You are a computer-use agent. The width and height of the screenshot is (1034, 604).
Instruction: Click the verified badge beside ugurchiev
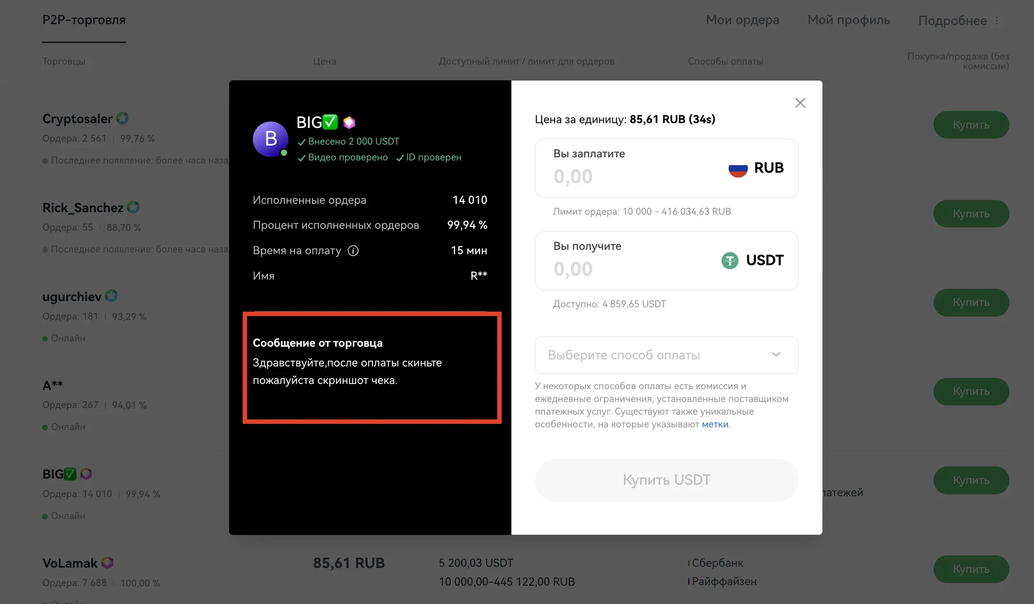point(111,296)
